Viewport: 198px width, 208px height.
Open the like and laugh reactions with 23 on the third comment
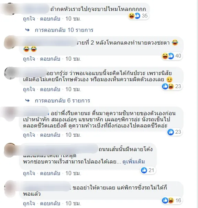pyautogui.click(x=172, y=86)
